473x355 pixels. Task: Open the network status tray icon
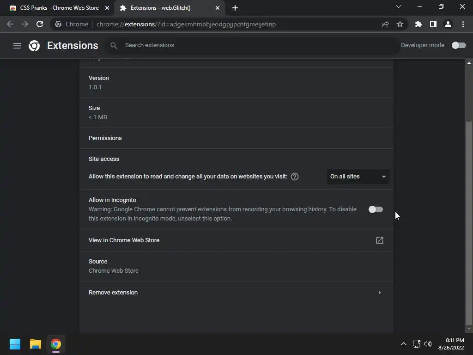coord(417,344)
